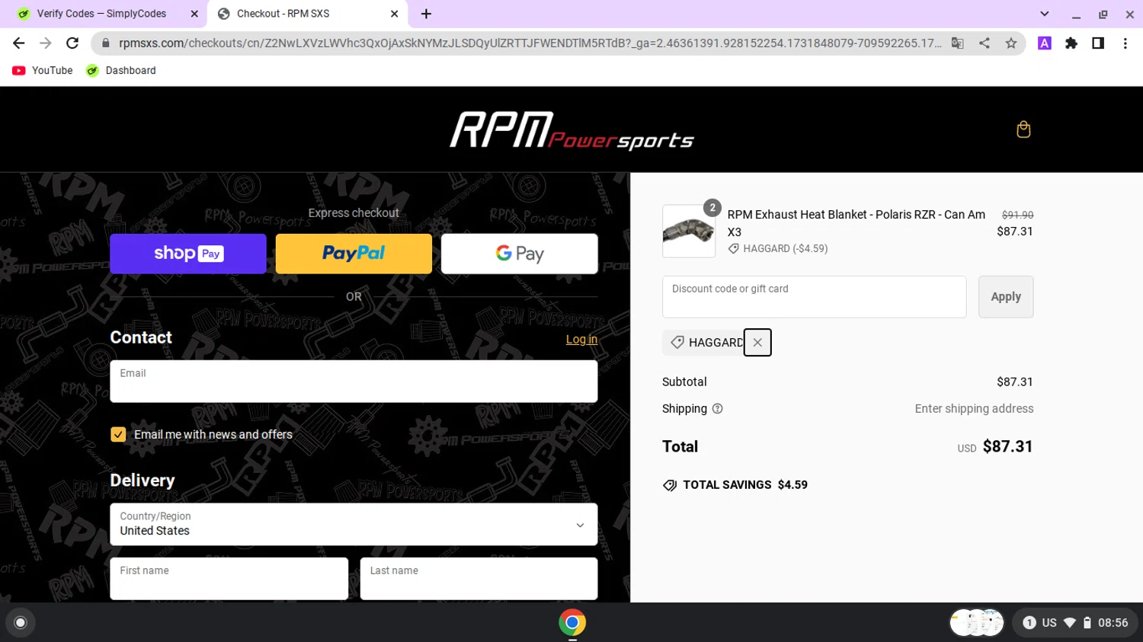Open the status tray showing 08:56
The width and height of the screenshot is (1143, 642).
[x=1076, y=623]
